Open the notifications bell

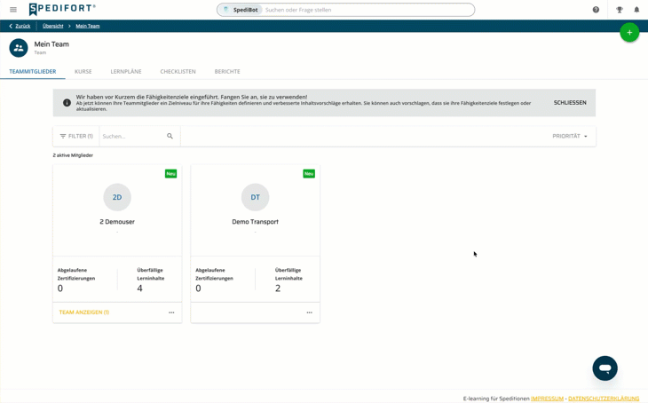click(636, 10)
